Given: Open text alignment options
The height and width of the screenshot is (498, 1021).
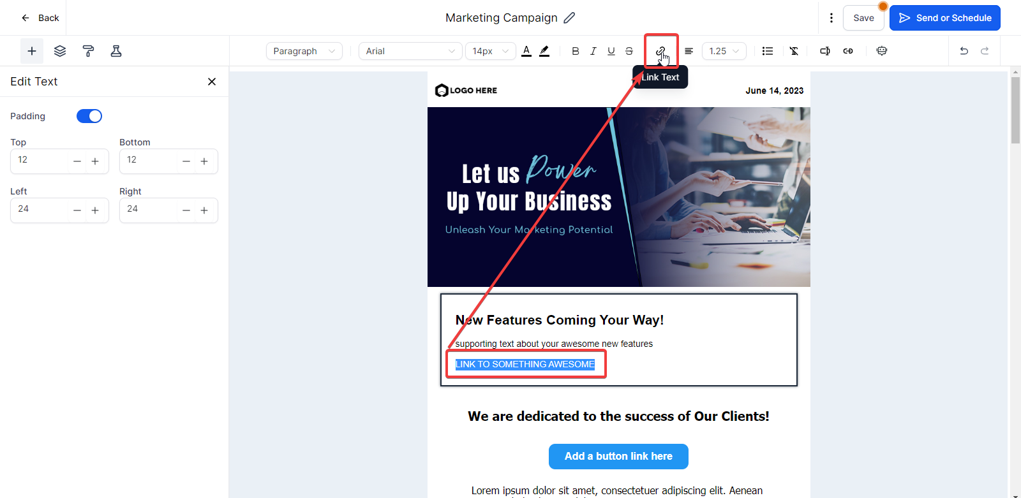Looking at the screenshot, I should click(689, 51).
